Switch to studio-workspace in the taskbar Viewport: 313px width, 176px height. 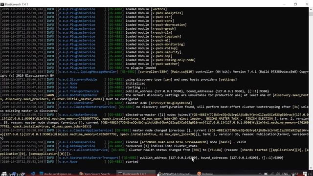click(x=55, y=174)
